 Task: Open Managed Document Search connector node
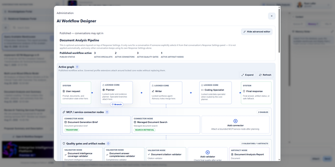166,124
